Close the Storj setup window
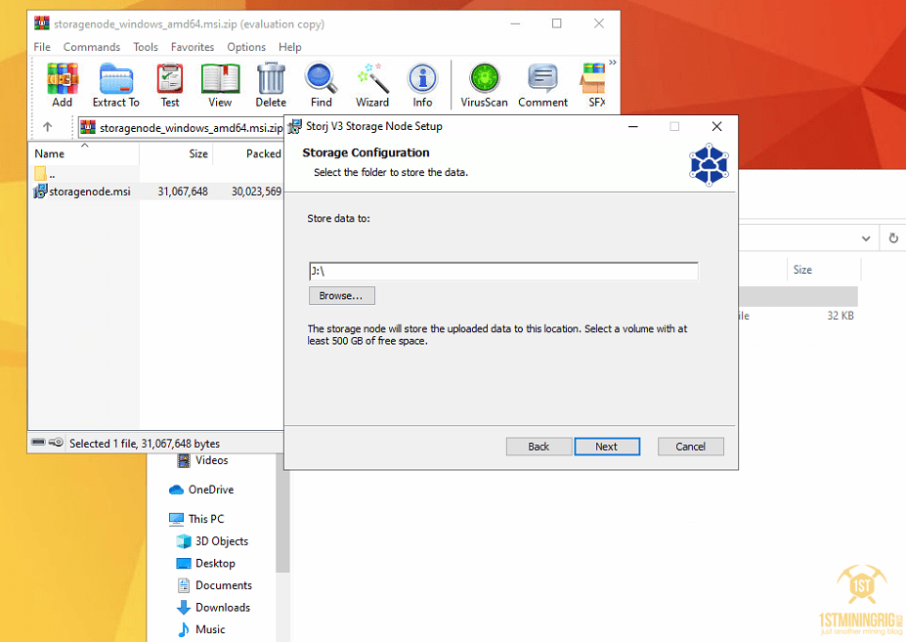The height and width of the screenshot is (642, 906). point(716,126)
